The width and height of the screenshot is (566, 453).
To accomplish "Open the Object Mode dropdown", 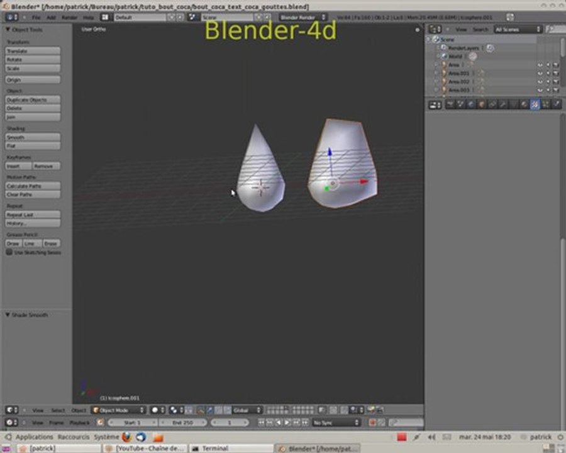I will (118, 410).
